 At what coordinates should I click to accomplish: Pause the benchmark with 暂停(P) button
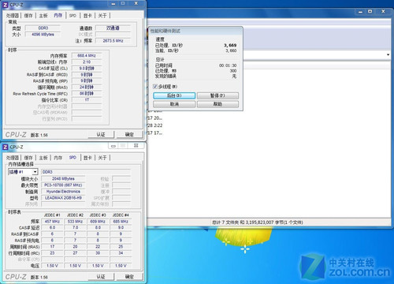click(217, 95)
